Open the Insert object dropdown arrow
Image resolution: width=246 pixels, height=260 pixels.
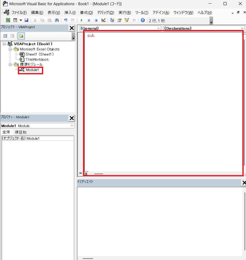[x=21, y=20]
